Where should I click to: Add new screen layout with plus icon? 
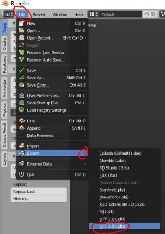tap(146, 15)
